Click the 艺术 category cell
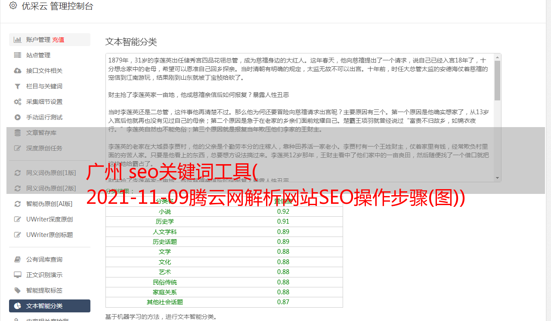The image size is (551, 321). (x=165, y=272)
